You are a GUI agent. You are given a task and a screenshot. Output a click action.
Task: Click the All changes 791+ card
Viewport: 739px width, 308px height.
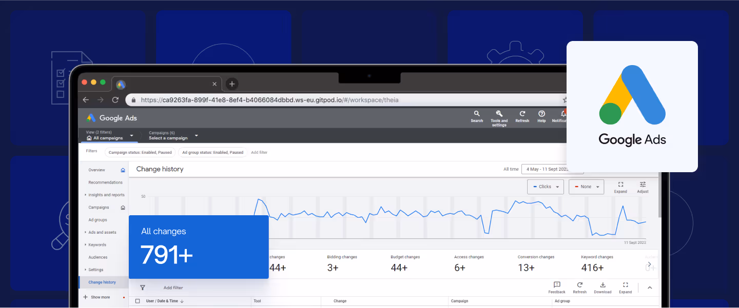[x=199, y=247]
